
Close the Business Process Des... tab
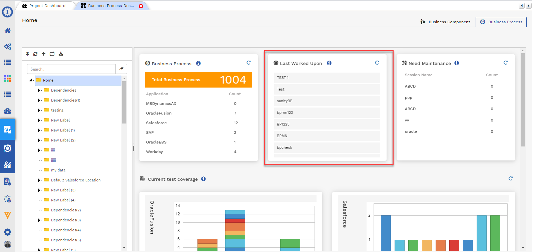click(141, 6)
